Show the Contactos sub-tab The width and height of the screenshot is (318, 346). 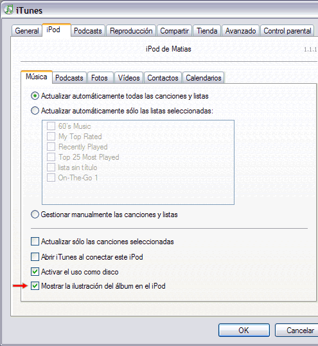tap(163, 78)
